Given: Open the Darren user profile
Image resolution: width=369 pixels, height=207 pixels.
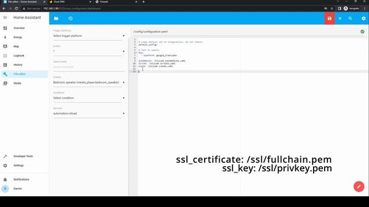Looking at the screenshot, I should point(24,189).
